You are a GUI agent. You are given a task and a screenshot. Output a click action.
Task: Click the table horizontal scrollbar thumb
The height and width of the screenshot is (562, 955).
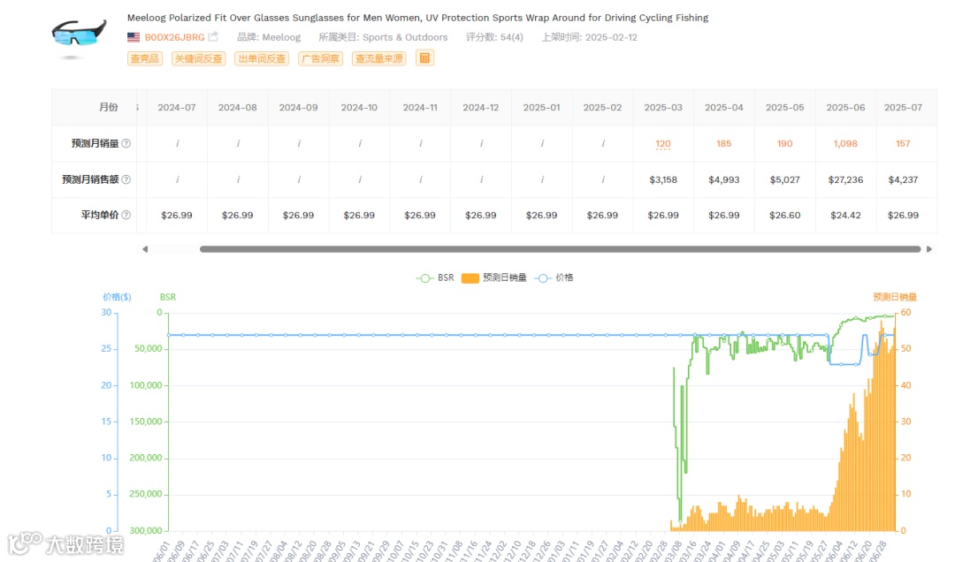pos(561,249)
